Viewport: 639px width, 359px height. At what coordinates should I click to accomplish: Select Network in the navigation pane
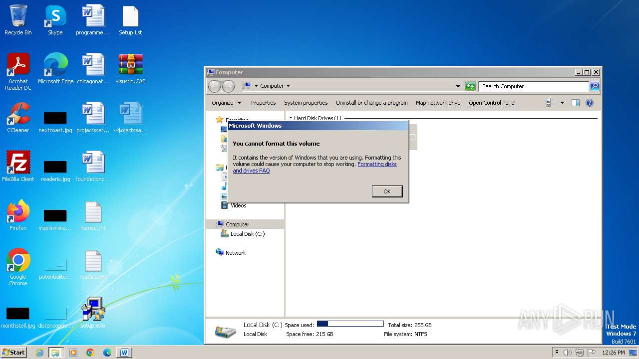(236, 253)
